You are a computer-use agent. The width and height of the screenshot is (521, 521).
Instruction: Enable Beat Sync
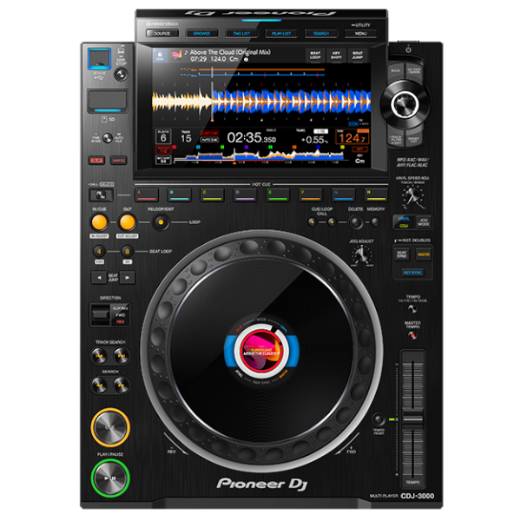tap(402, 254)
